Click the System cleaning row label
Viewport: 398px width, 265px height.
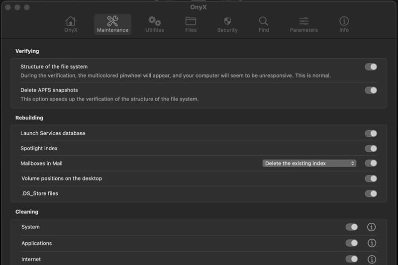tap(30, 227)
